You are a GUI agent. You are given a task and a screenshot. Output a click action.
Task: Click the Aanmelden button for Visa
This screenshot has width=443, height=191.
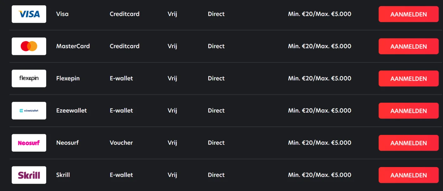pyautogui.click(x=409, y=14)
